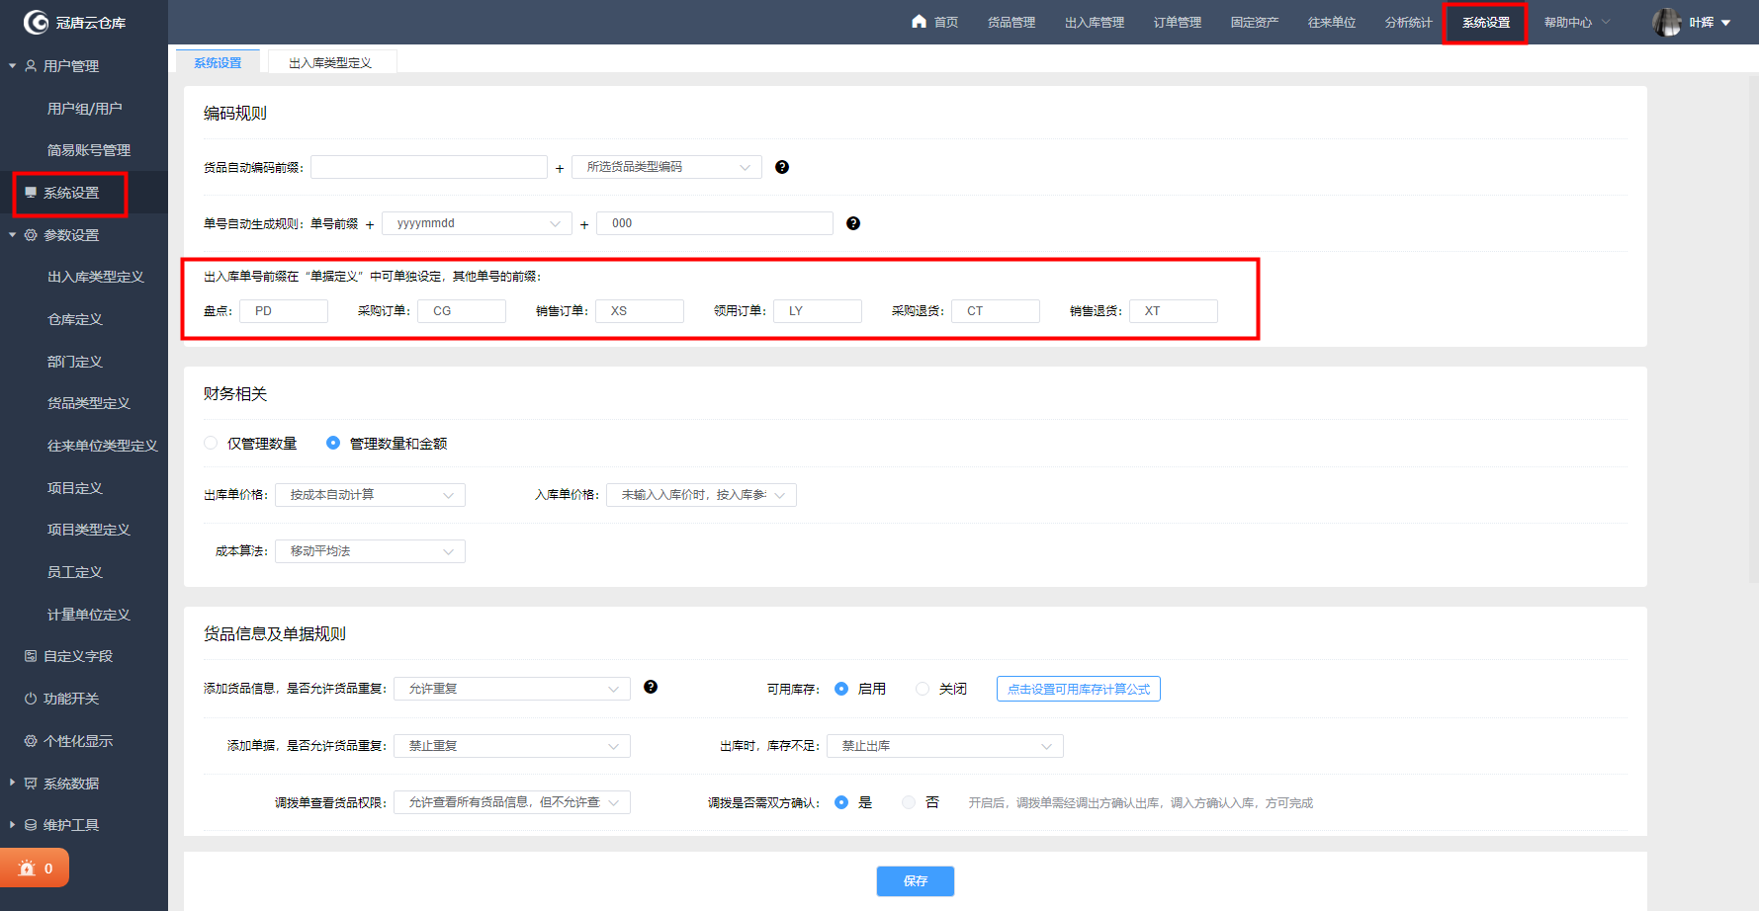Open 系统设置 top menu

coord(1486,22)
